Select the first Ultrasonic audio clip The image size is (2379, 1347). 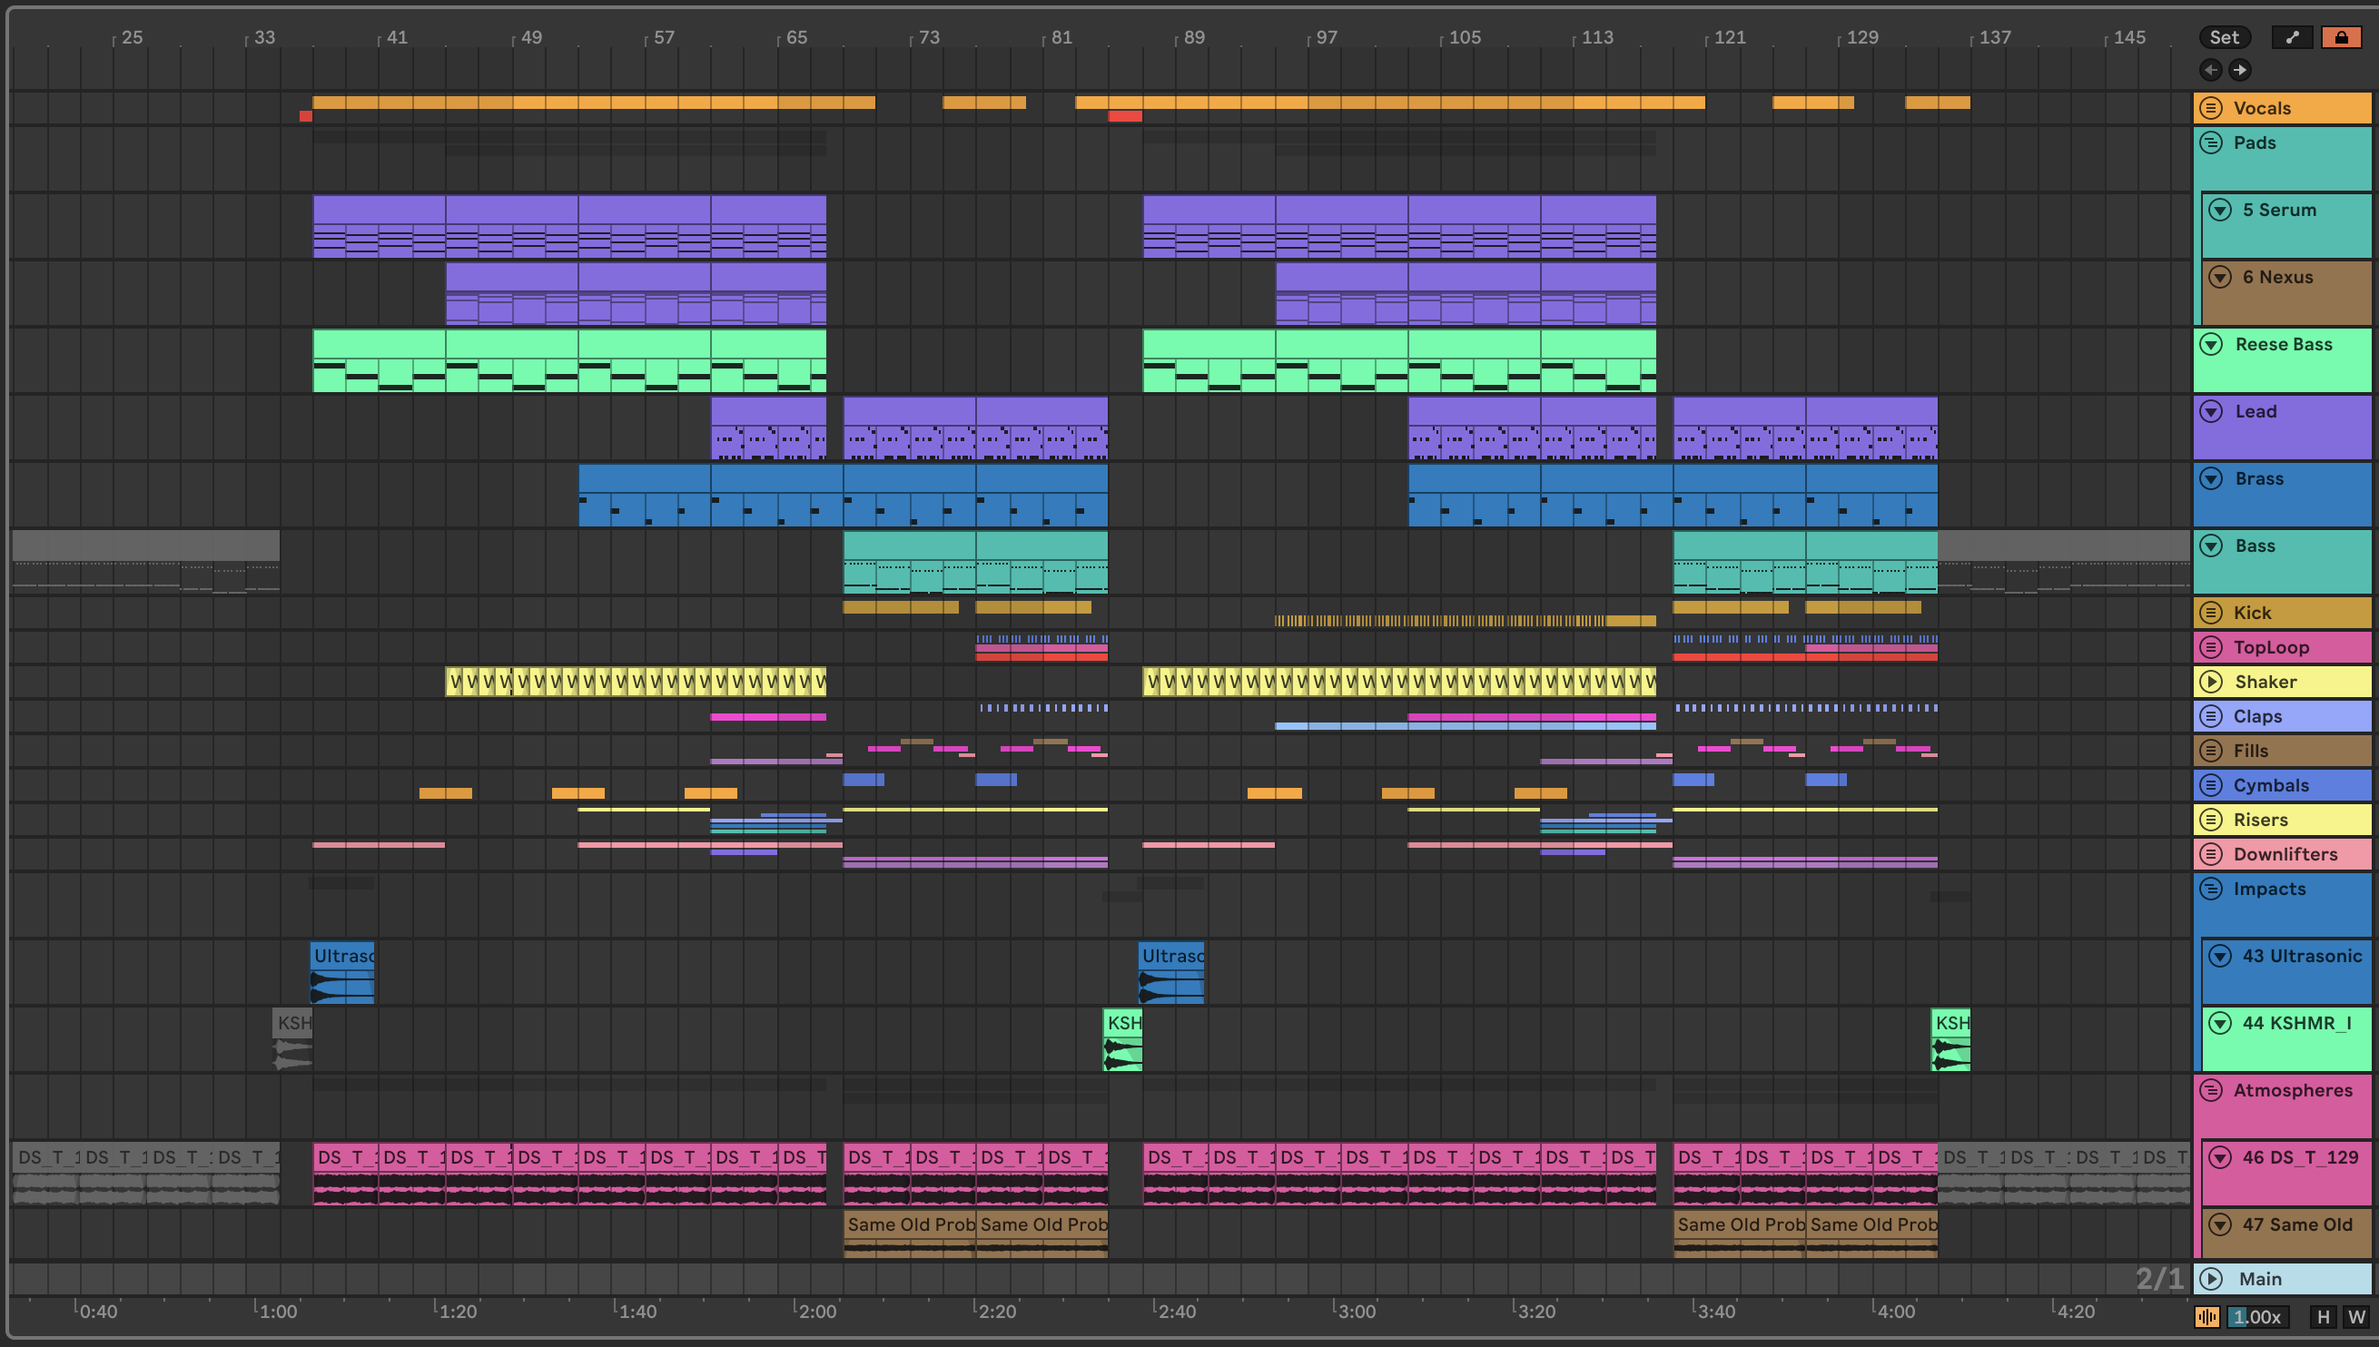pos(341,956)
